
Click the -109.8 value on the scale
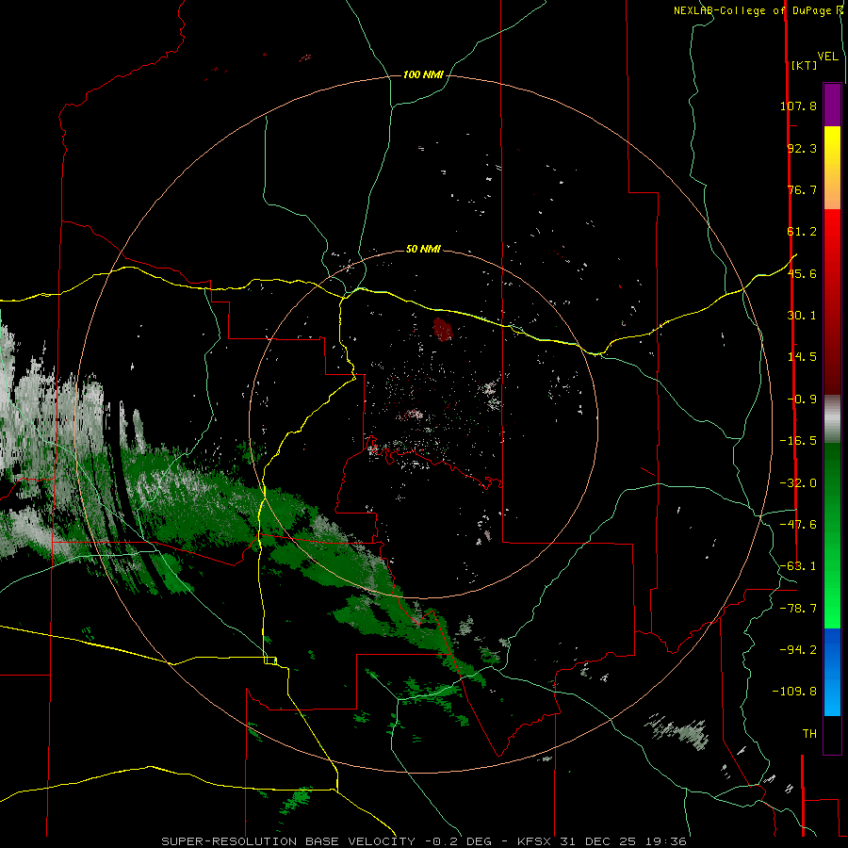(794, 692)
